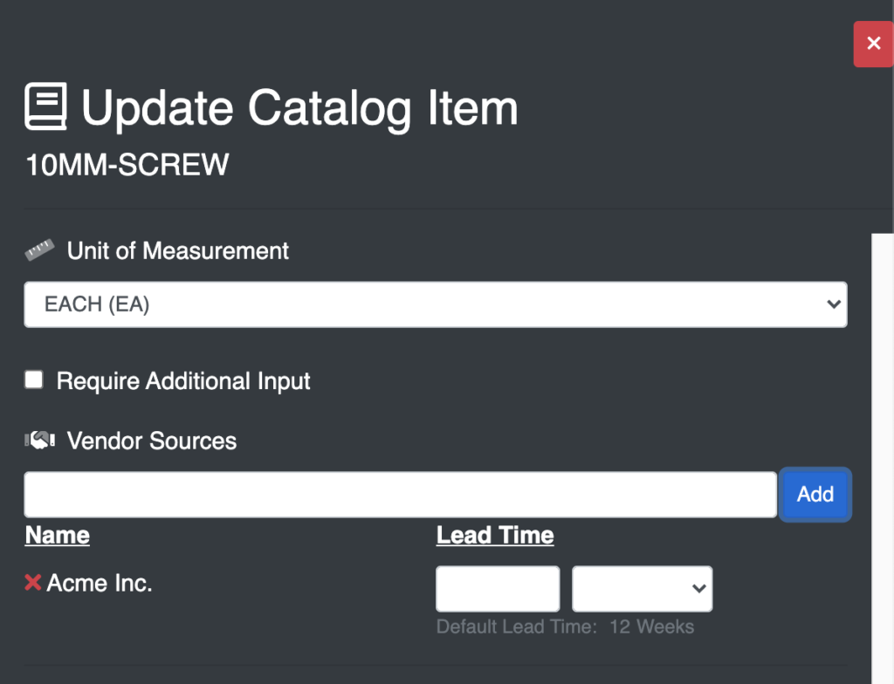
Task: Click the 10MM-SCREW item code
Action: pyautogui.click(x=127, y=165)
